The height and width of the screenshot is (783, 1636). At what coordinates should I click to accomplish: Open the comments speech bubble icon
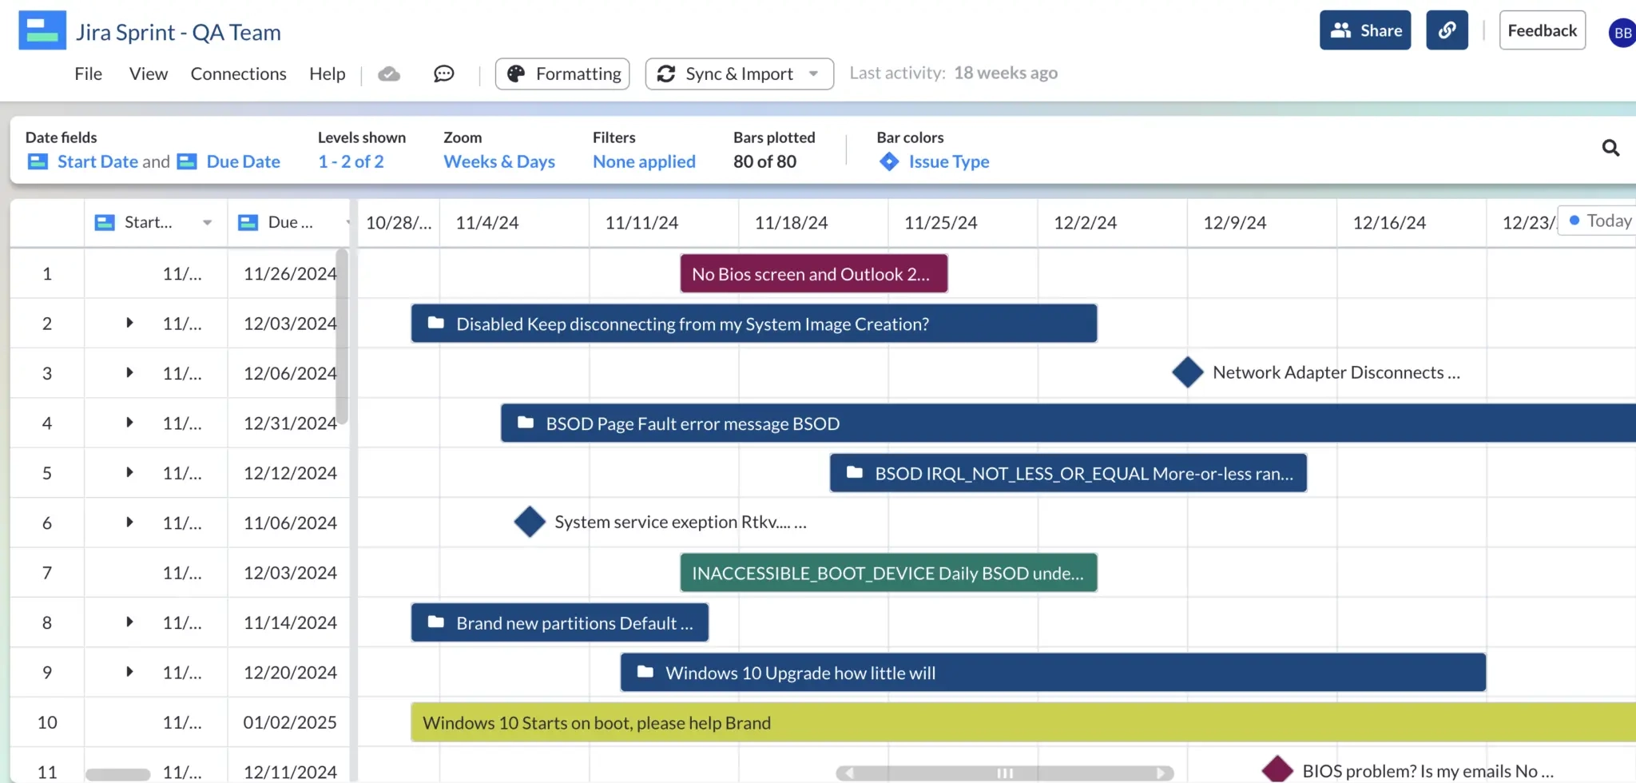(x=443, y=74)
